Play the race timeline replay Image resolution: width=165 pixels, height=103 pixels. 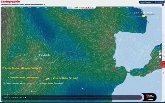point(23,97)
